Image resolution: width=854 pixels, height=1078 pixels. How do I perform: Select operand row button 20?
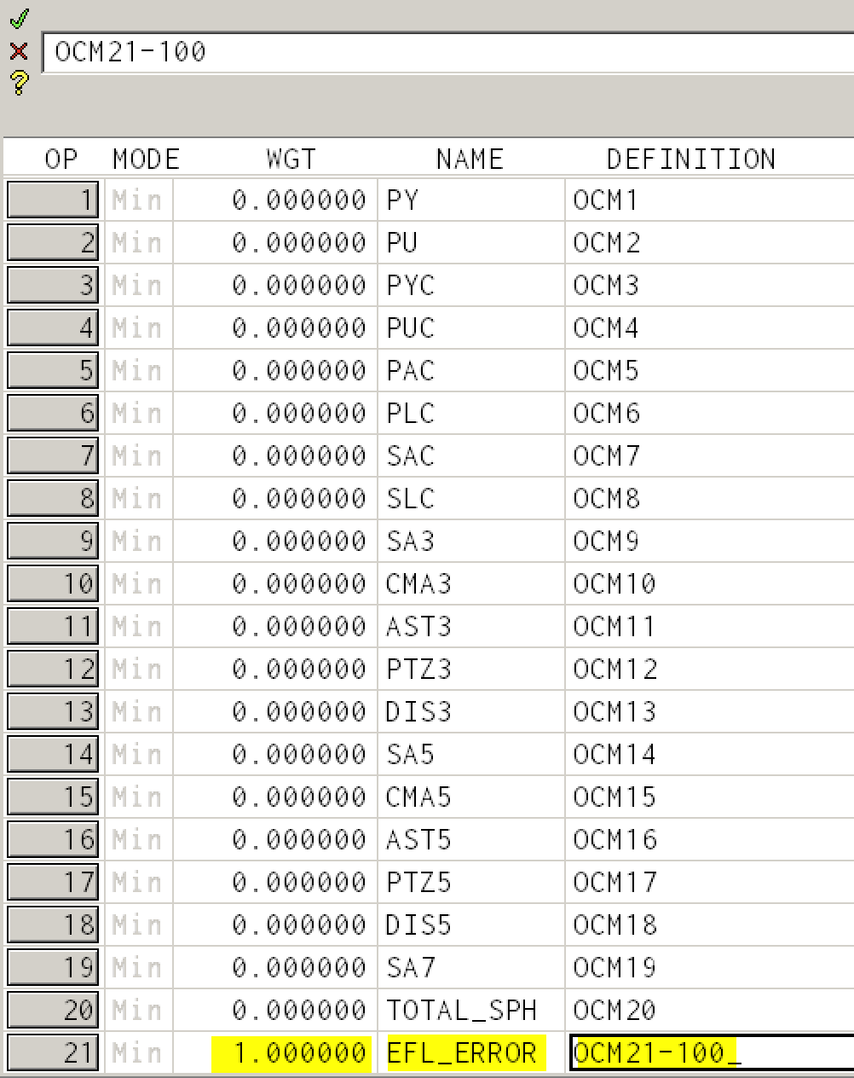(x=53, y=1010)
